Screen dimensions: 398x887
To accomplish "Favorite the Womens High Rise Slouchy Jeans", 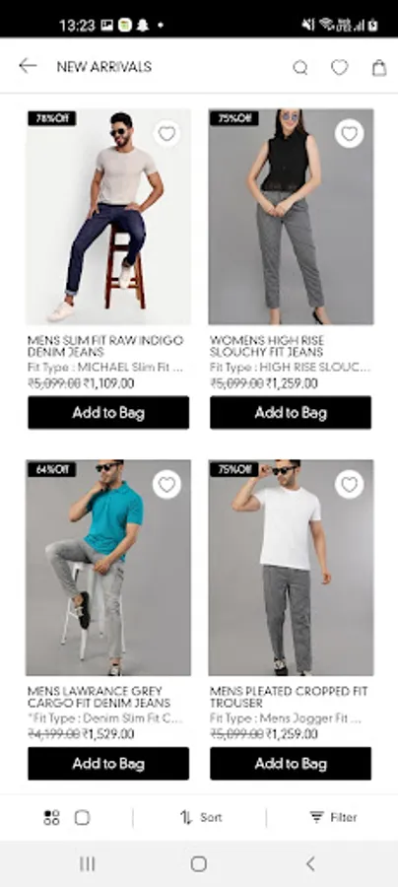I will click(350, 134).
